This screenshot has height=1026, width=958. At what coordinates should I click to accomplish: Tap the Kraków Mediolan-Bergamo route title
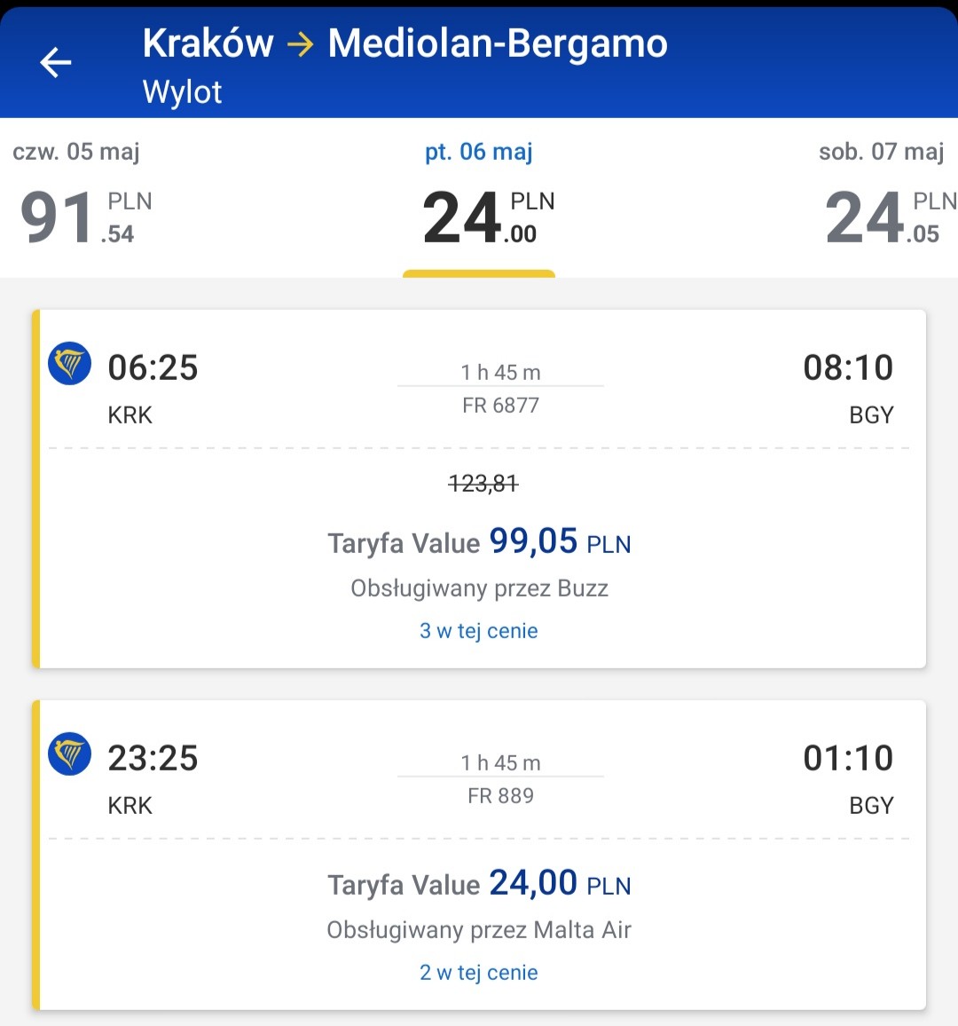pyautogui.click(x=404, y=43)
